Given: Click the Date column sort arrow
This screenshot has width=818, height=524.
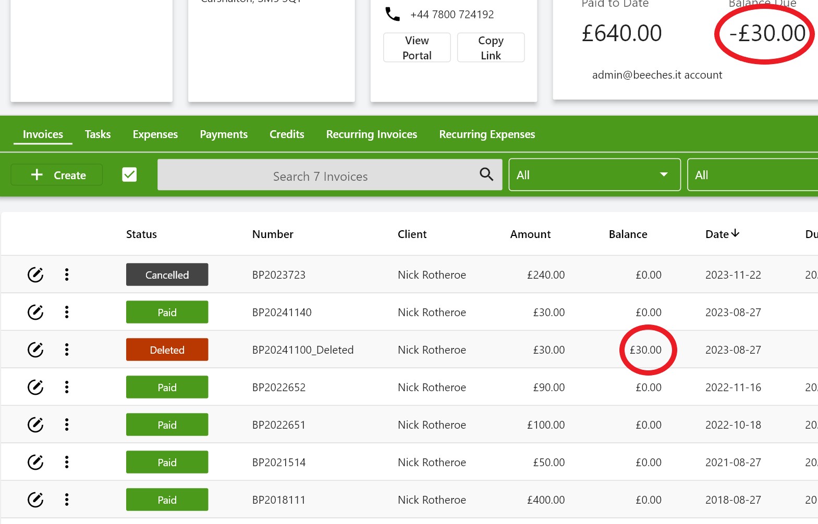Looking at the screenshot, I should tap(735, 233).
